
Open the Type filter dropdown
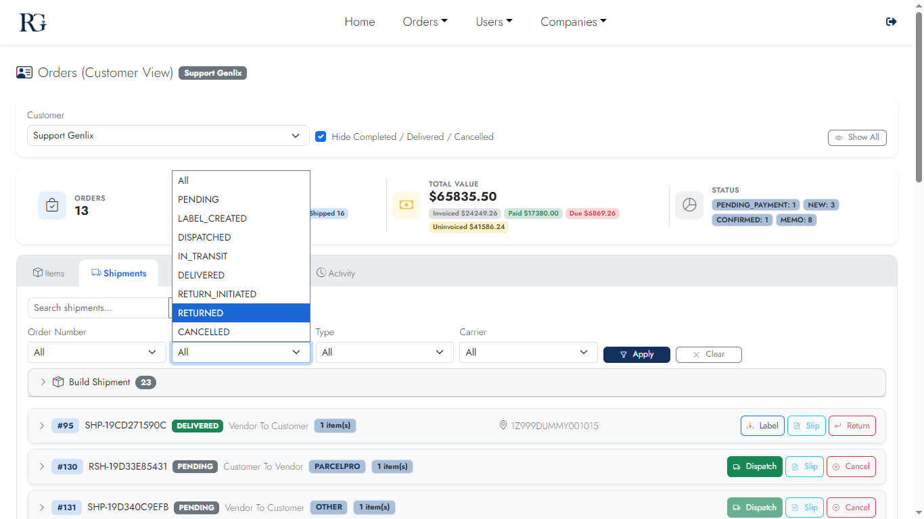click(x=384, y=352)
